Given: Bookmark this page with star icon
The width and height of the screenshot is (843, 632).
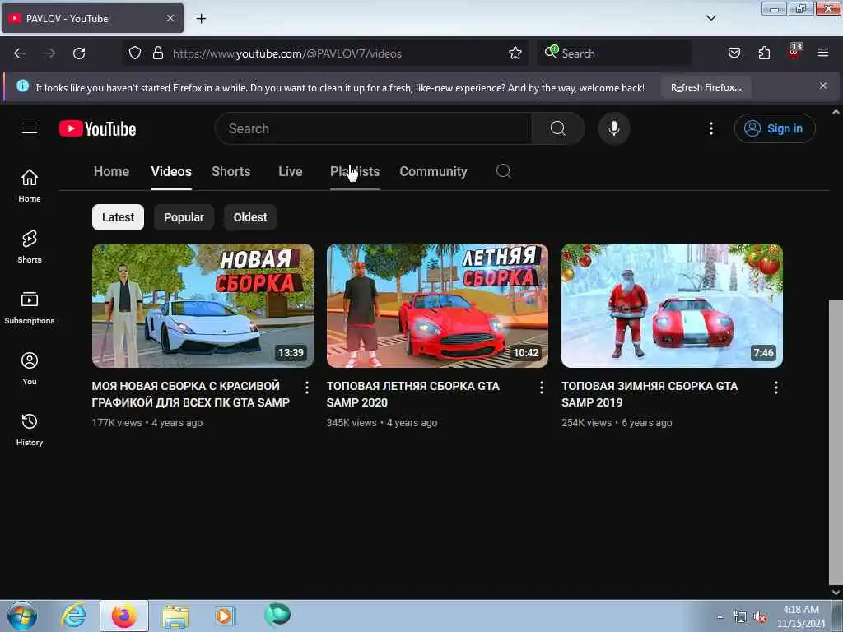Looking at the screenshot, I should point(515,53).
